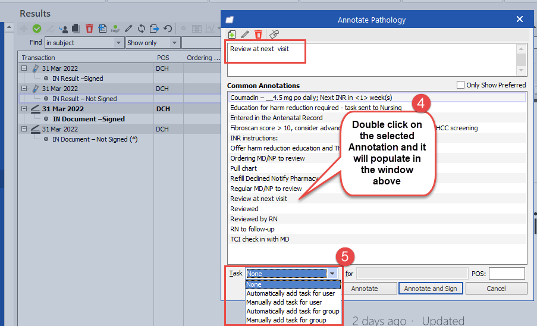The width and height of the screenshot is (537, 326).
Task: Click the tag icon in Annotate dialog toolbar
Action: tap(274, 35)
